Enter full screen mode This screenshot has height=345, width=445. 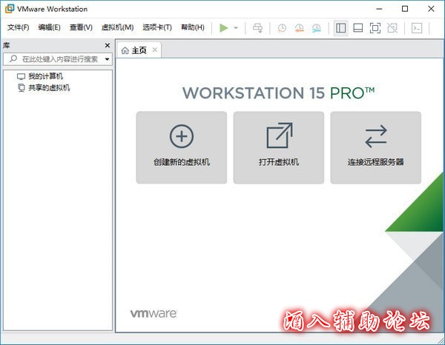tap(375, 28)
